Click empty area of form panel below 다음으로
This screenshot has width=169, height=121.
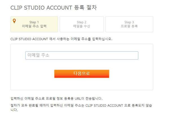coord(82,84)
